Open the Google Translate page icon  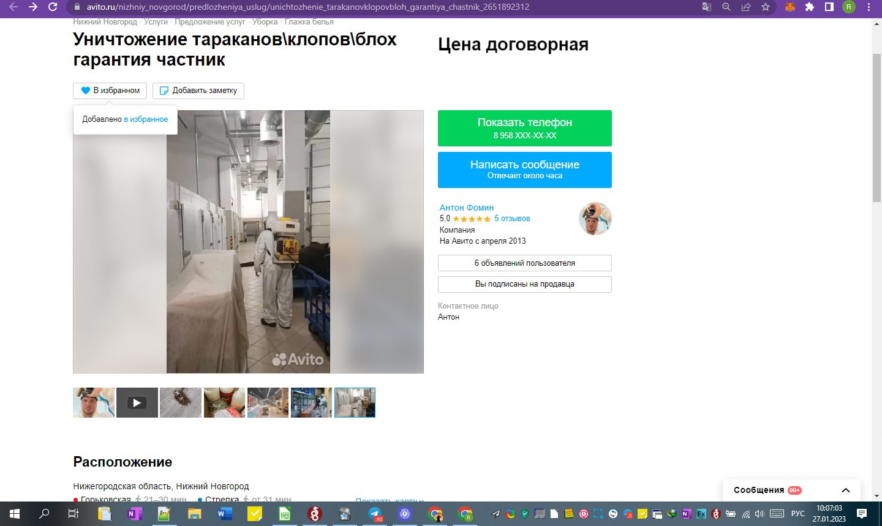(706, 7)
